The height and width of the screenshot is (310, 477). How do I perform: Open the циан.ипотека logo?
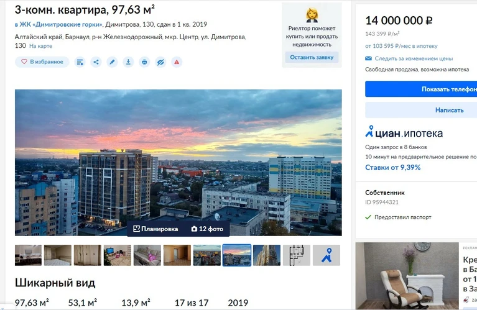click(404, 132)
